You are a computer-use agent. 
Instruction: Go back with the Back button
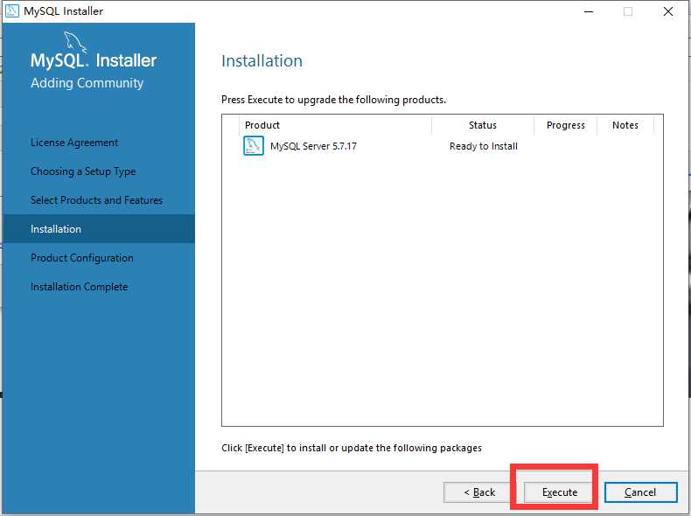479,492
